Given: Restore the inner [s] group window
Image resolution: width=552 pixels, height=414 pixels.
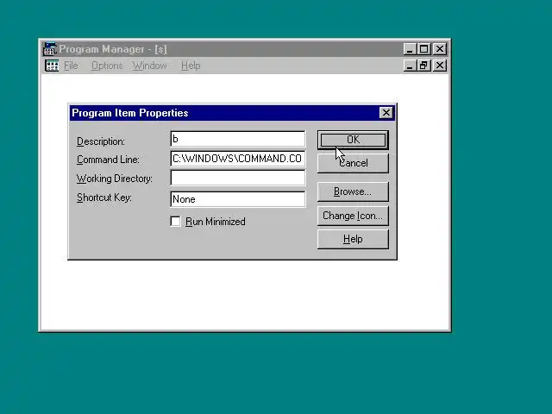Looking at the screenshot, I should point(423,66).
